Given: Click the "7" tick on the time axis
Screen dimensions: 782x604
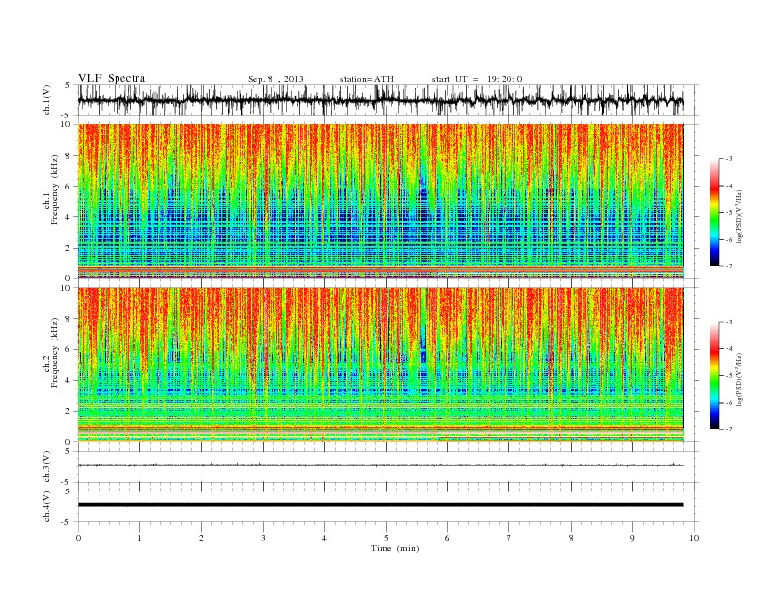Looking at the screenshot, I should (x=509, y=538).
